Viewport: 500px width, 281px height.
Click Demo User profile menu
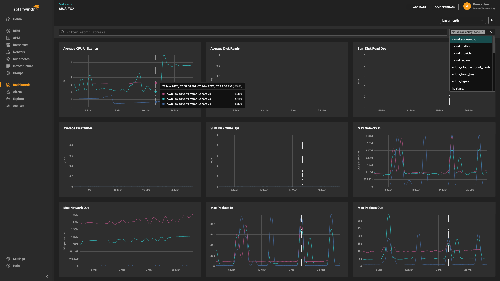coord(478,7)
